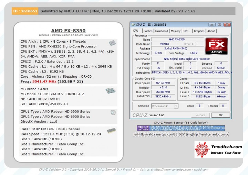Click the Level 3 64-way field
Image resolution: width=248 pixels, height=175 pixels.
click(x=221, y=96)
